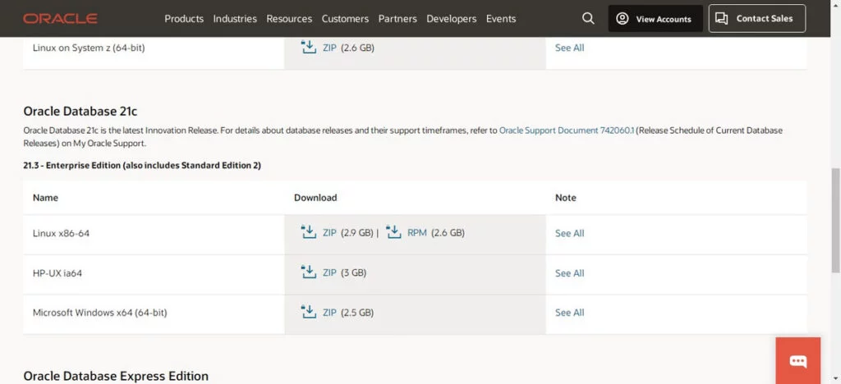The image size is (841, 384).
Task: Click See All for Linux x86-64
Action: [x=570, y=233]
